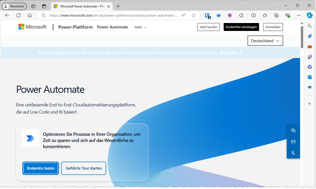
Task: Open the Tools toolbox sidebar icon
Action: click(310, 46)
